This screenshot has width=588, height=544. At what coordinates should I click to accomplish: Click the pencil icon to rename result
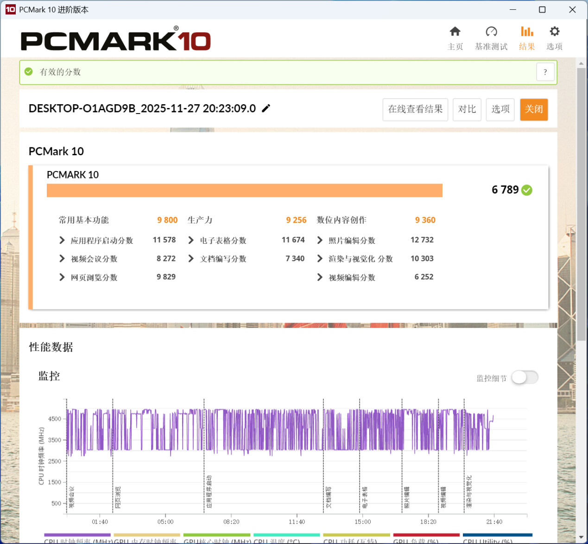[x=266, y=108]
